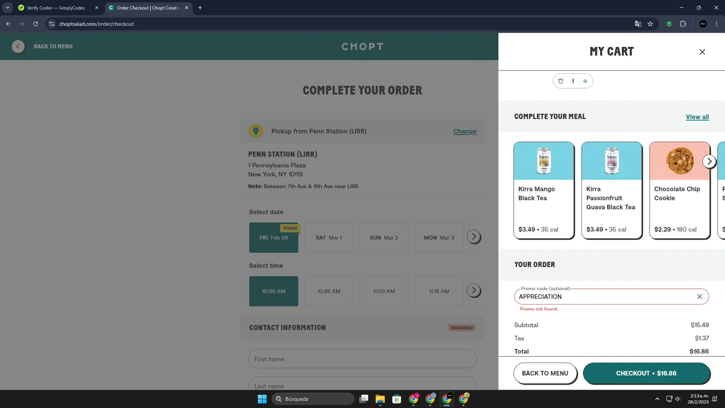
Task: Reload the page
Action: coord(35,24)
